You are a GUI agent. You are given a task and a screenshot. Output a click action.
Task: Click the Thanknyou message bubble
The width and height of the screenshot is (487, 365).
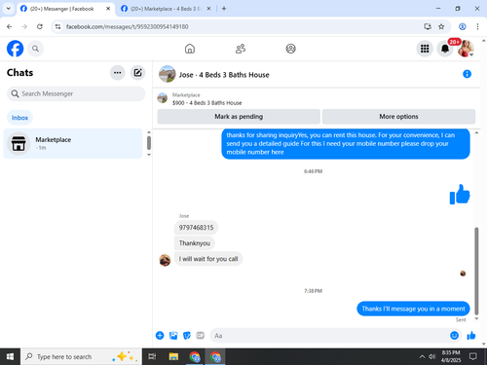[x=195, y=243]
